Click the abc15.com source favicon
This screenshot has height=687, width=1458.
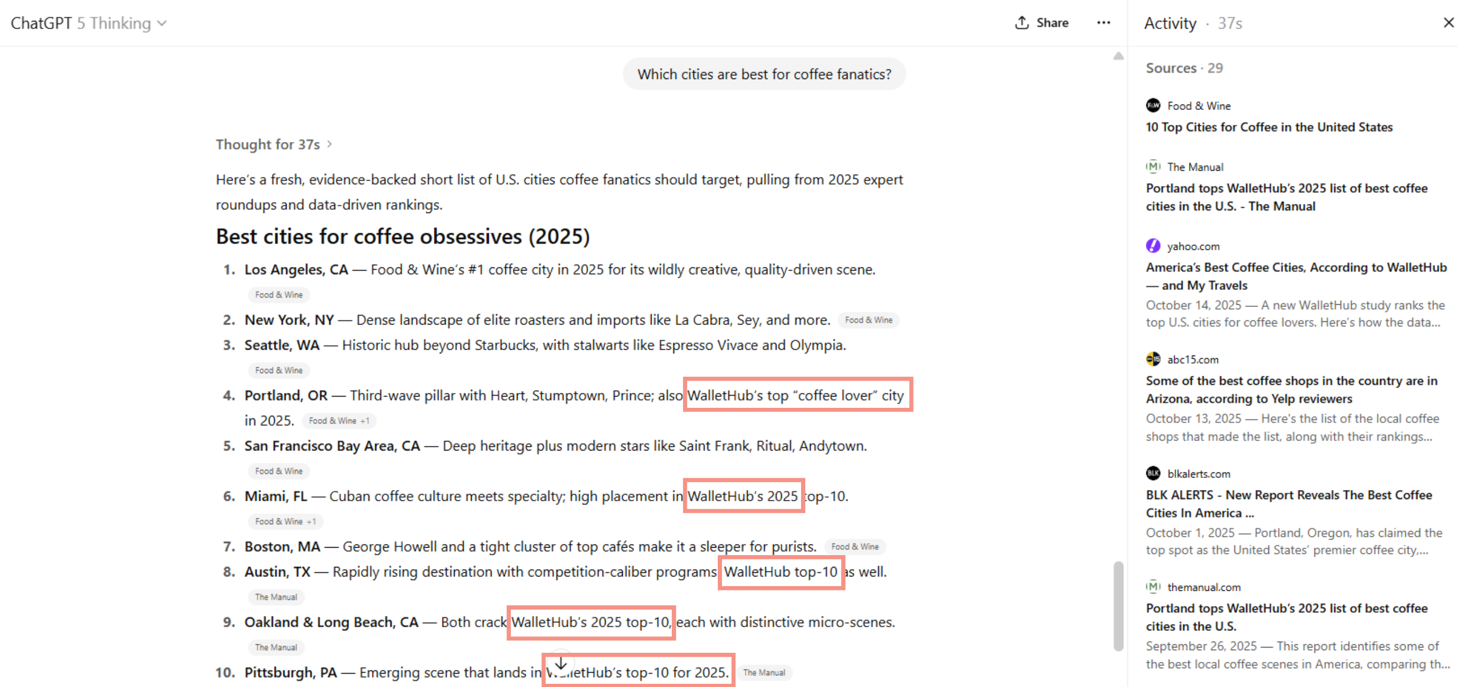pos(1153,359)
